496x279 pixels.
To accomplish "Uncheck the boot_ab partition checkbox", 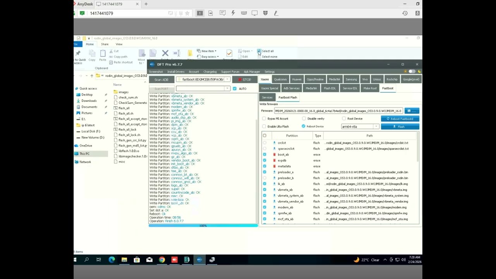I will (265, 155).
